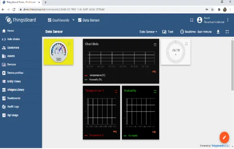Click the Devices icon in sidebar
234x149 pixels.
4,65
